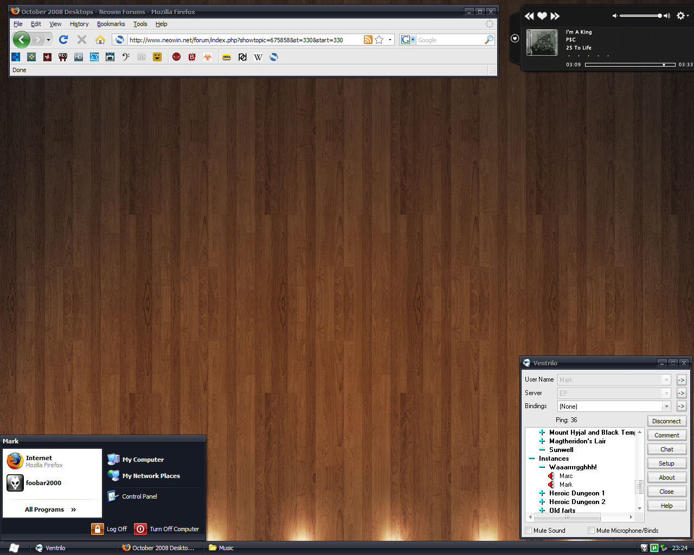The height and width of the screenshot is (555, 694).
Task: Open the Wikipedia bookmark icon
Action: coord(258,57)
